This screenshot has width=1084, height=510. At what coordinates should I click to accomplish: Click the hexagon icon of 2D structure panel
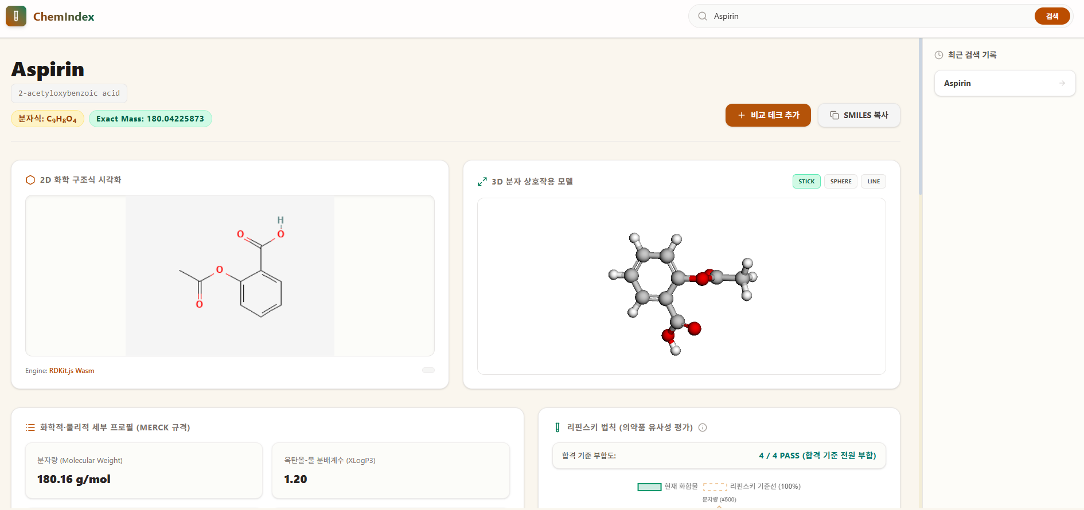(x=30, y=180)
